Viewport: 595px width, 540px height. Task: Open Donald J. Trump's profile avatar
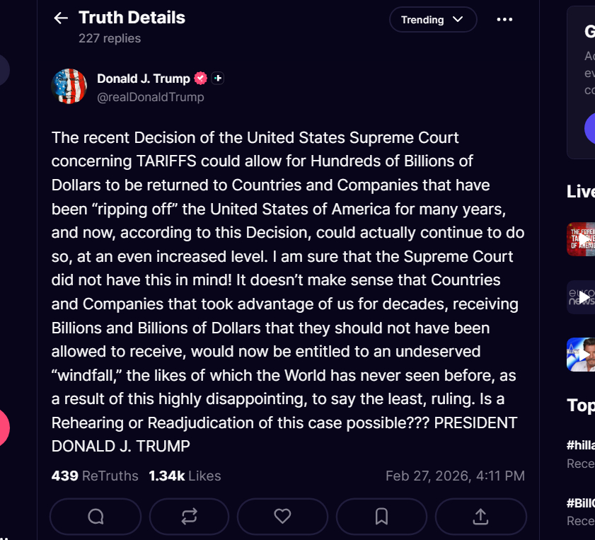click(x=69, y=86)
